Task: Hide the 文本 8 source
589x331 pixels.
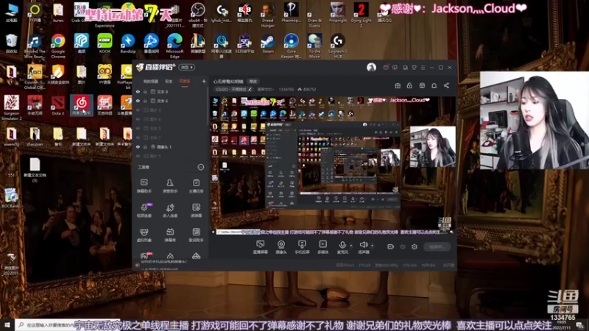Action: point(138,91)
